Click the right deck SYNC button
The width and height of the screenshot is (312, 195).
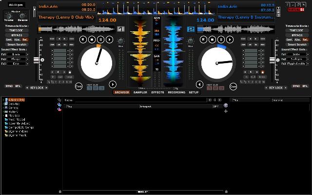[296, 86]
